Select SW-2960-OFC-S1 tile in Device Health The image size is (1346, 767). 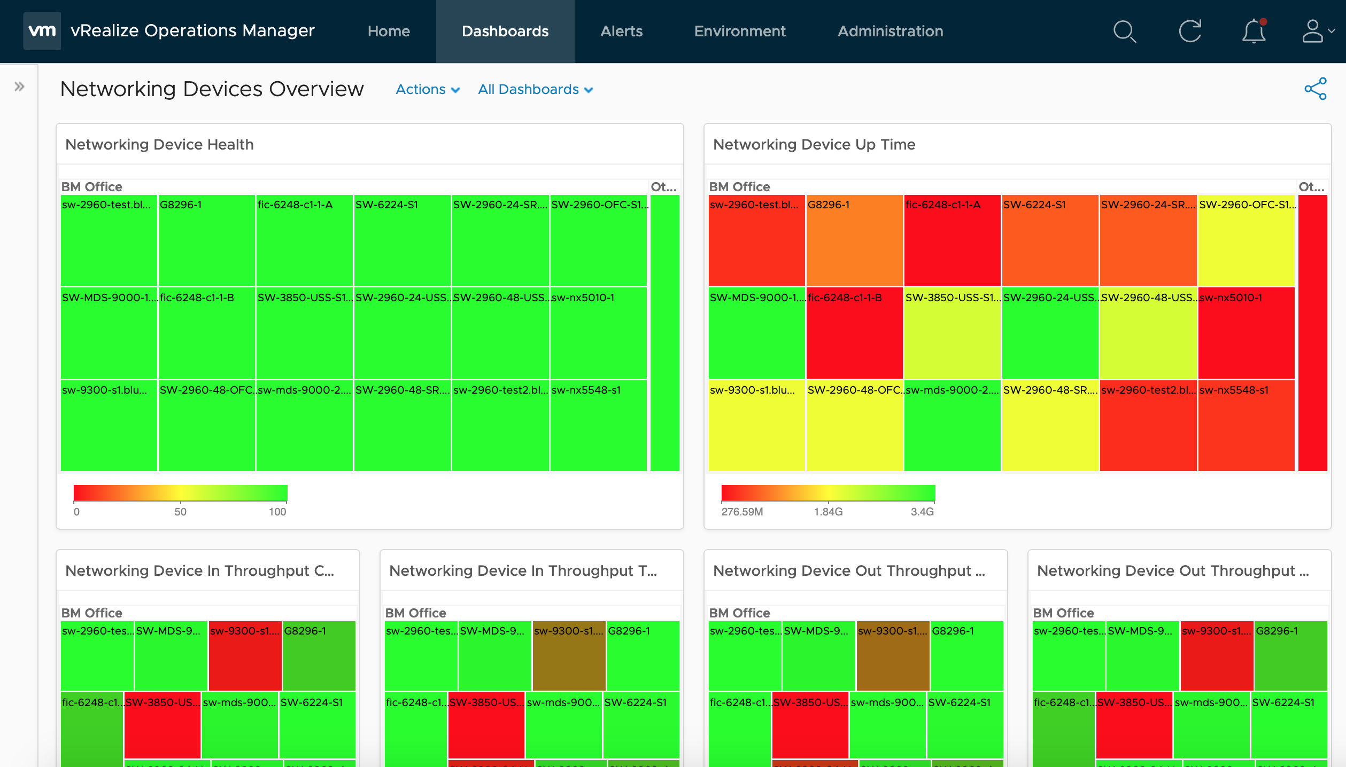point(599,240)
